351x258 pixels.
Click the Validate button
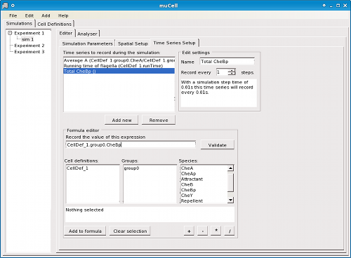pyautogui.click(x=217, y=145)
